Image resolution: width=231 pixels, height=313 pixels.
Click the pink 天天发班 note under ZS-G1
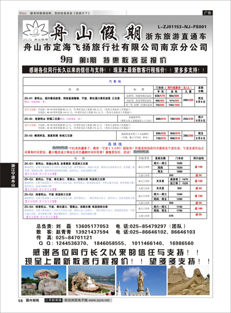[x=41, y=174]
